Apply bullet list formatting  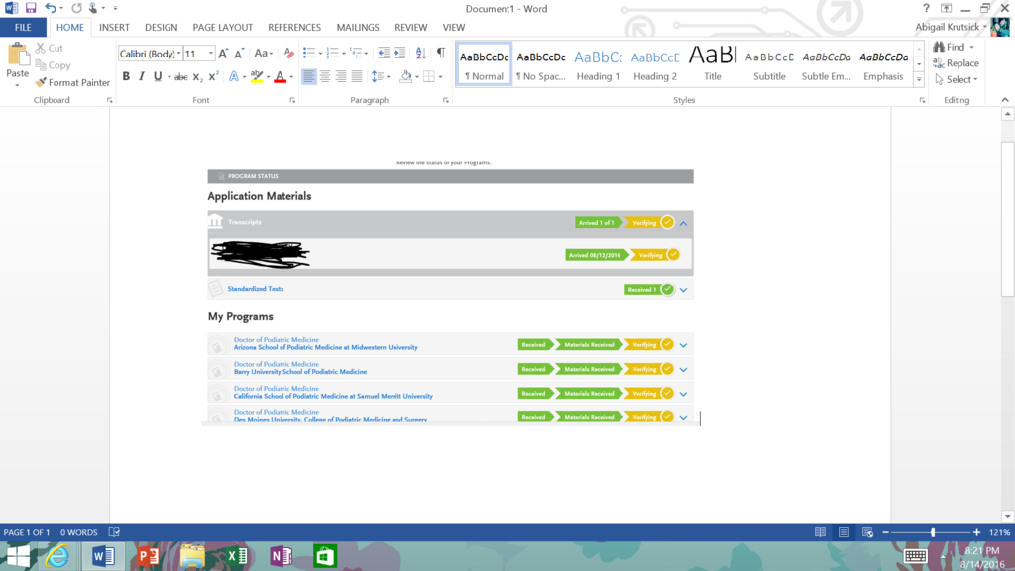pos(309,53)
